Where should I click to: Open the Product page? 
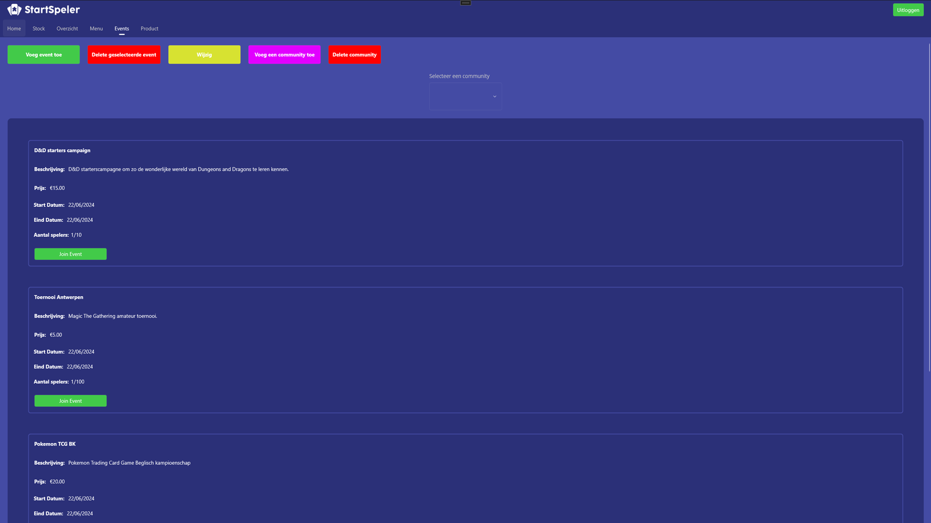click(149, 28)
